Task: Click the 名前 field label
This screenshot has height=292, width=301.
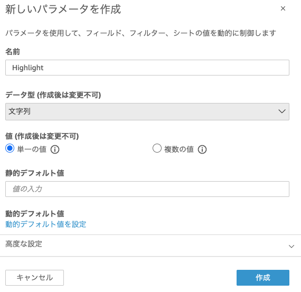Action: pos(13,52)
